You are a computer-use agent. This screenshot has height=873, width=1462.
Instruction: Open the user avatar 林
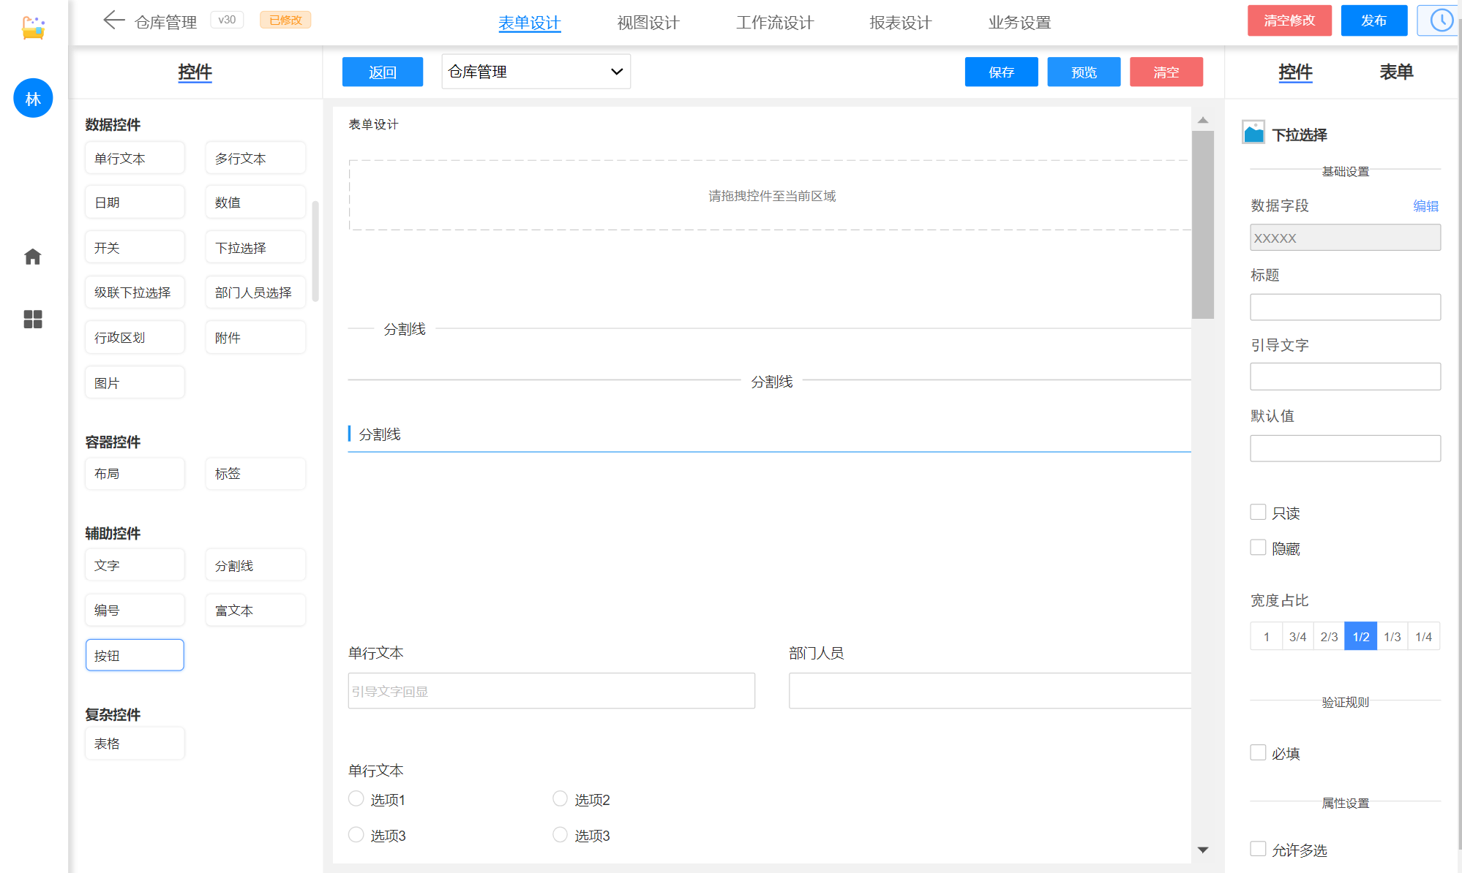pos(33,98)
